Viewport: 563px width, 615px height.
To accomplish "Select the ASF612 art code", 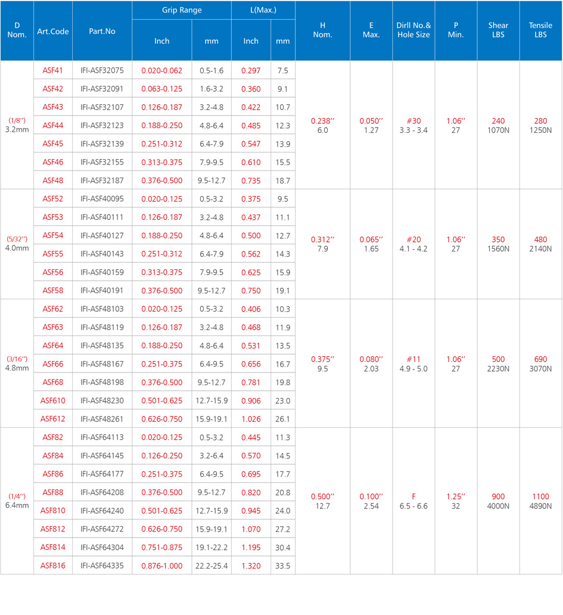I will click(x=53, y=419).
